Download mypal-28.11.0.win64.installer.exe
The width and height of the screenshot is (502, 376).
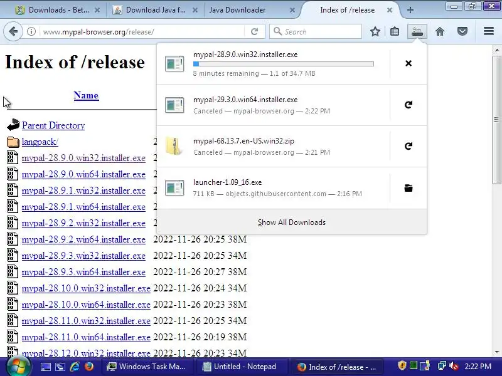[x=86, y=337]
